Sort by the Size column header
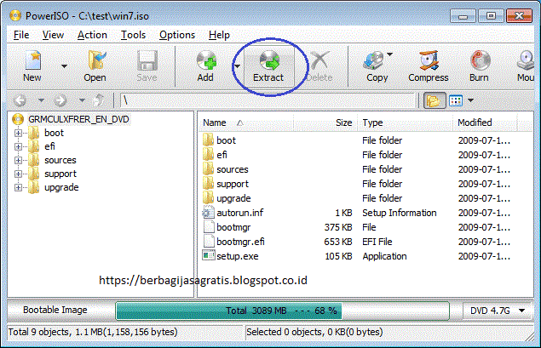 (x=325, y=123)
